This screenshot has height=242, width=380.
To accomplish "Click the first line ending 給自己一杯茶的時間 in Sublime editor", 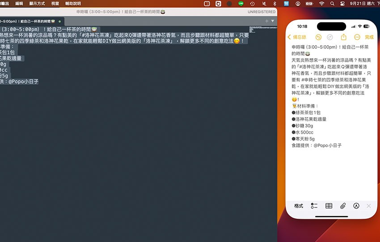I will pyautogui.click(x=50, y=30).
